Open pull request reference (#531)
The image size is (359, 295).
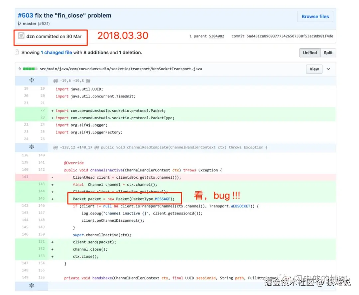(x=44, y=24)
